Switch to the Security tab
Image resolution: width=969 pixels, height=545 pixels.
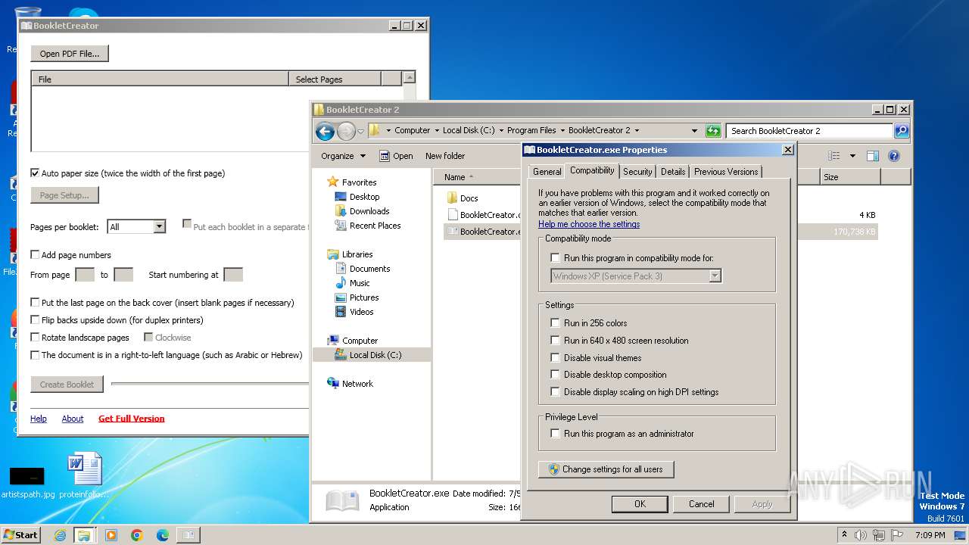637,172
